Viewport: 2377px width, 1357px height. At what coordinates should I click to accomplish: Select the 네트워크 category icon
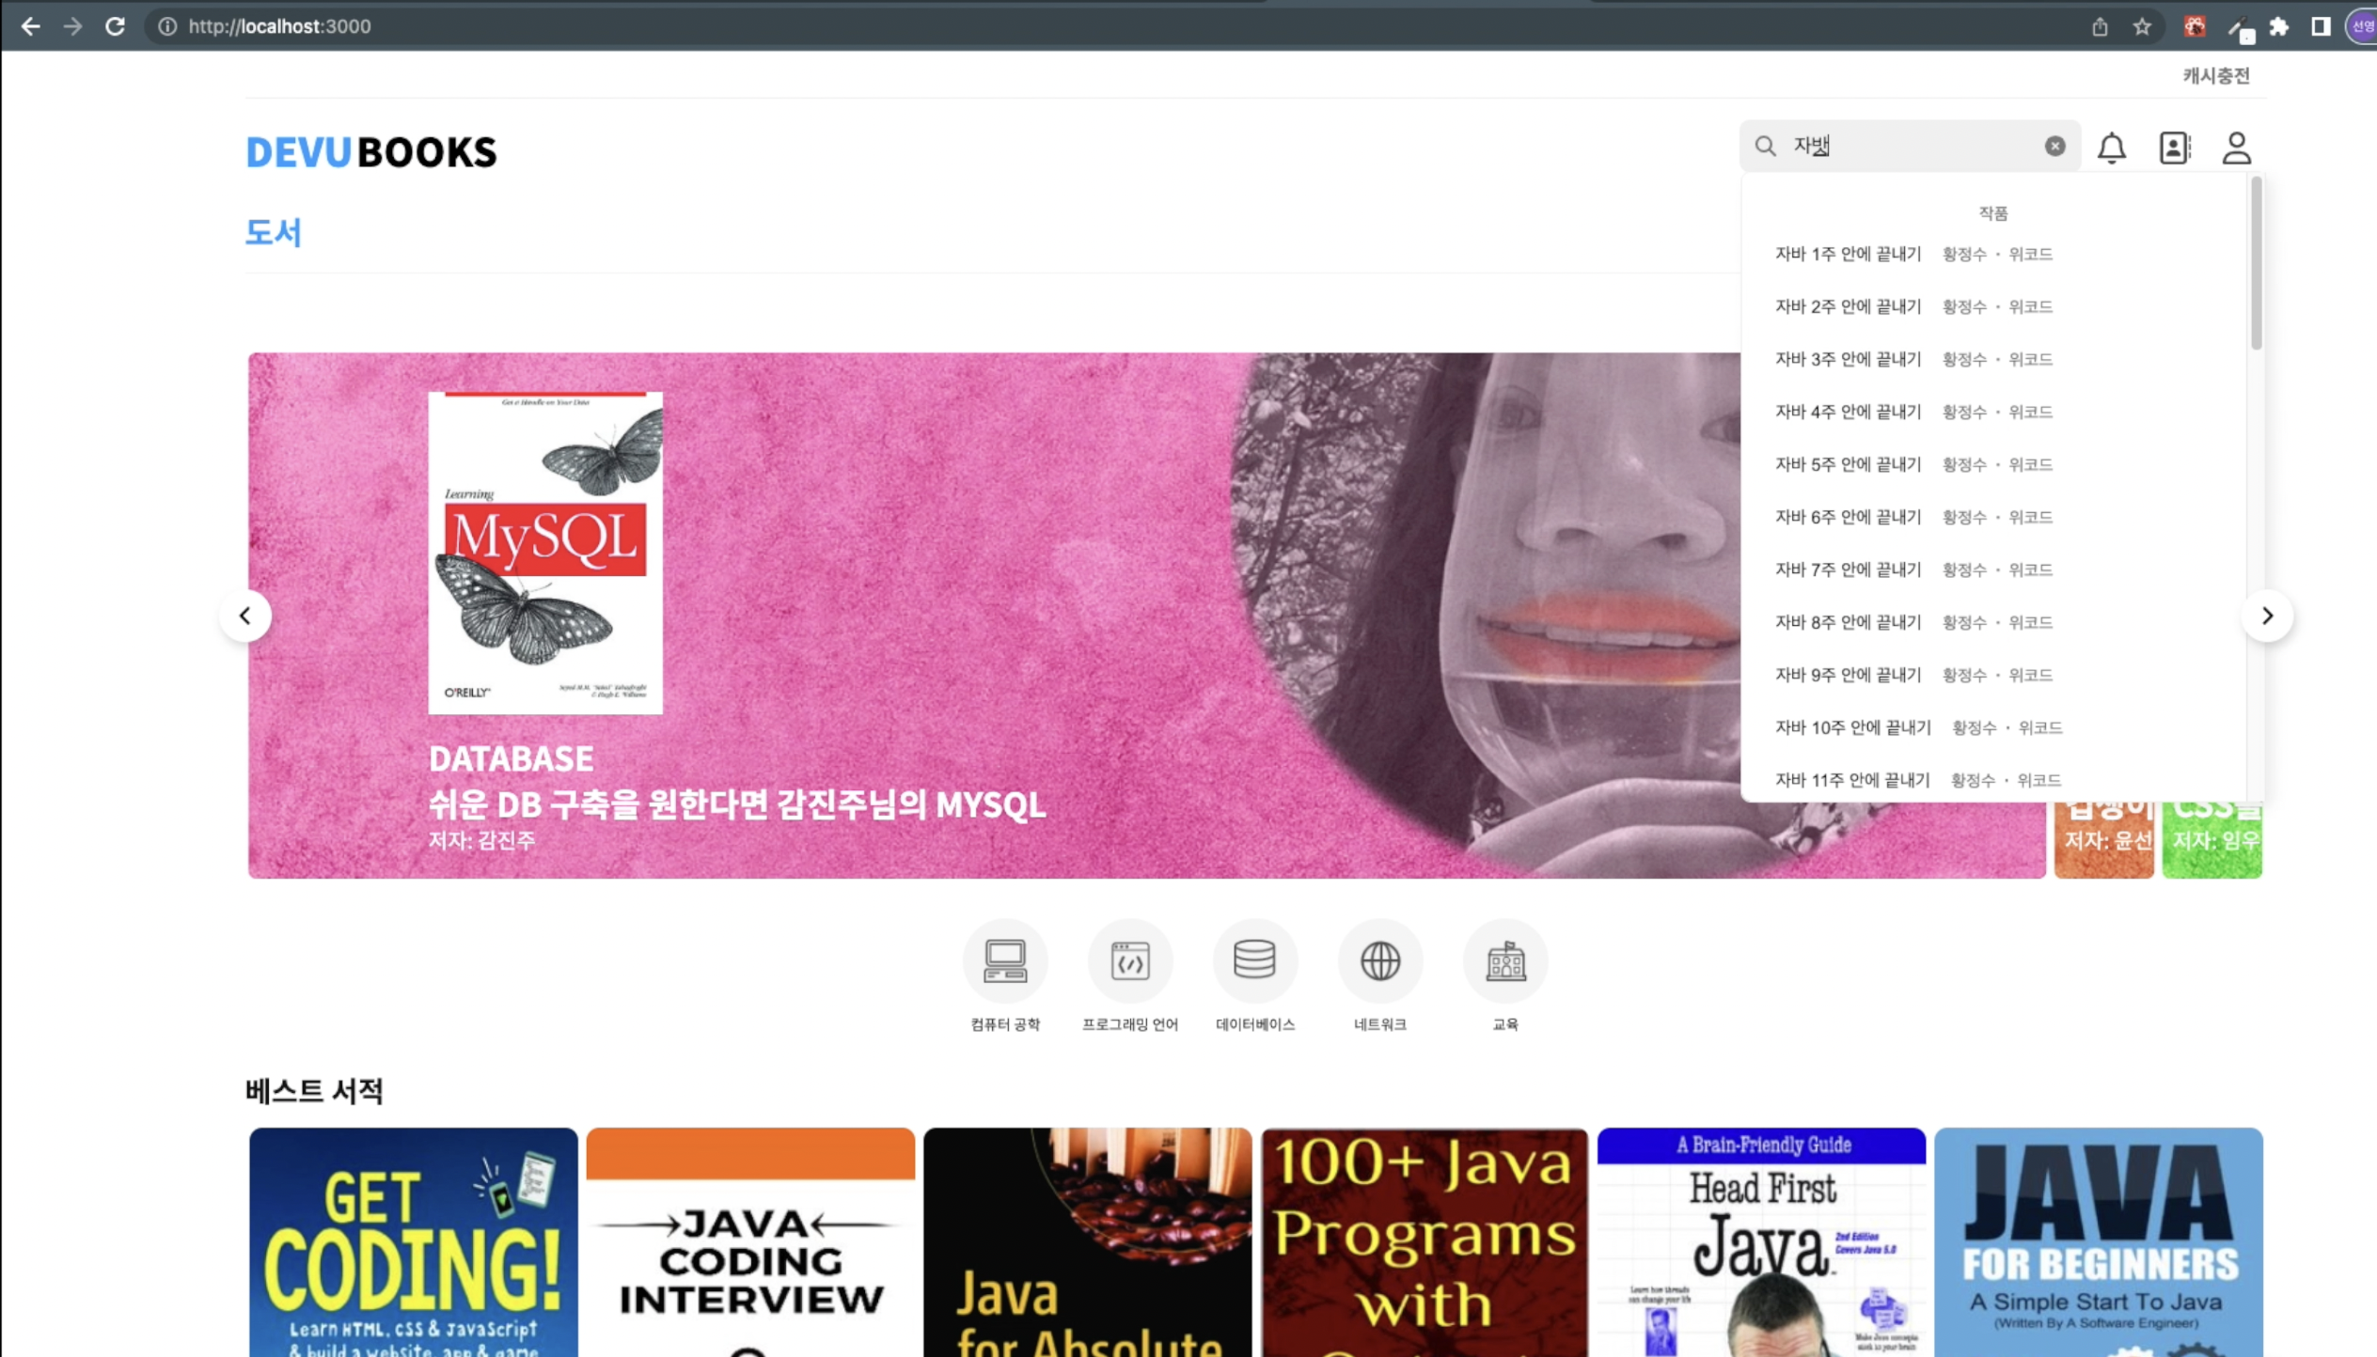coord(1379,960)
